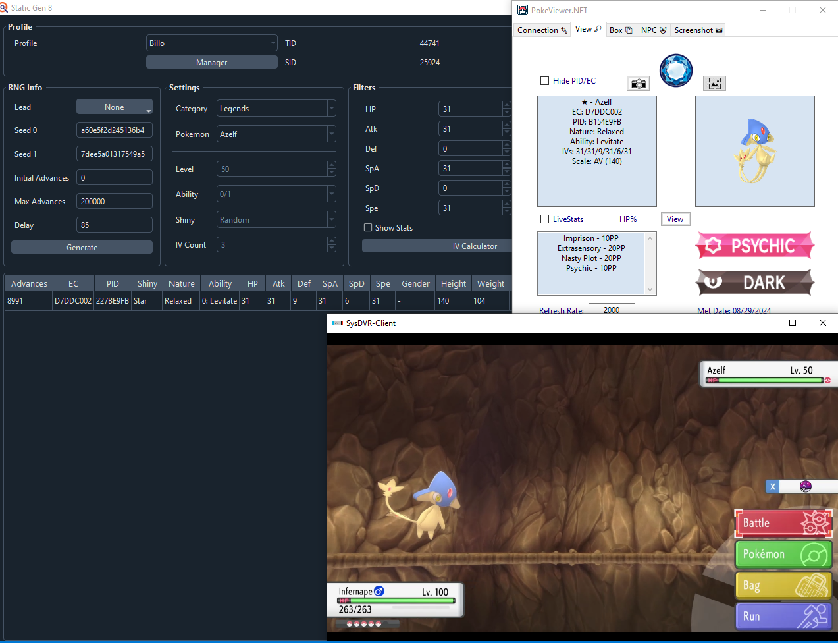This screenshot has height=643, width=838.
Task: Click the Initial Advances field
Action: point(115,177)
